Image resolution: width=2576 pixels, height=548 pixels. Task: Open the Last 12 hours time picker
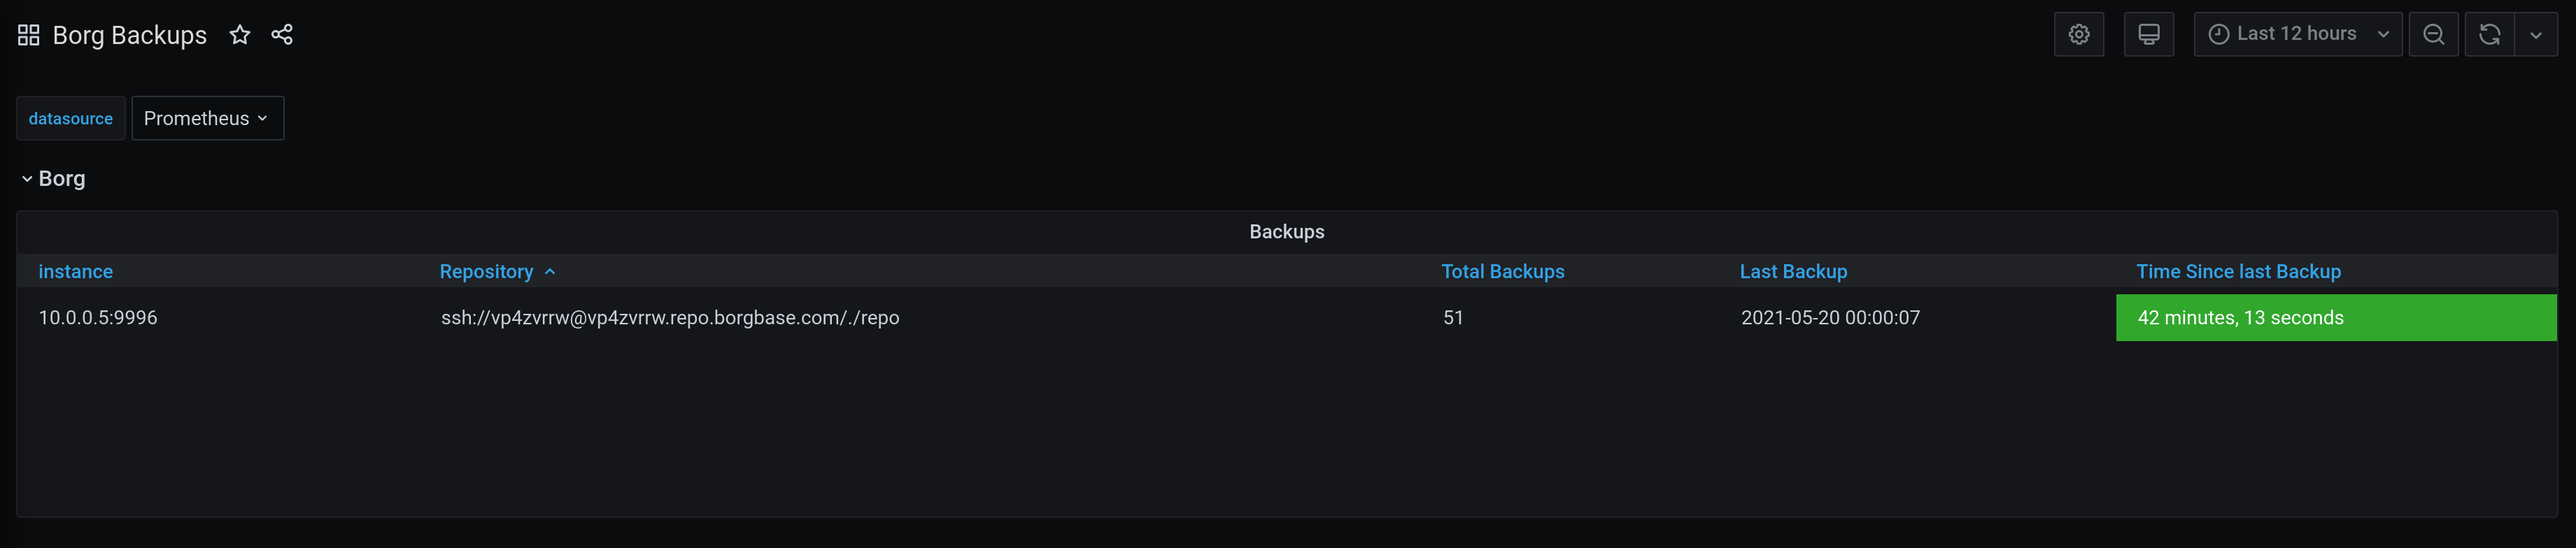(x=2296, y=35)
